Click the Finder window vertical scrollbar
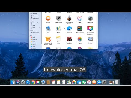This screenshot has height=98, width=131. (97, 26)
